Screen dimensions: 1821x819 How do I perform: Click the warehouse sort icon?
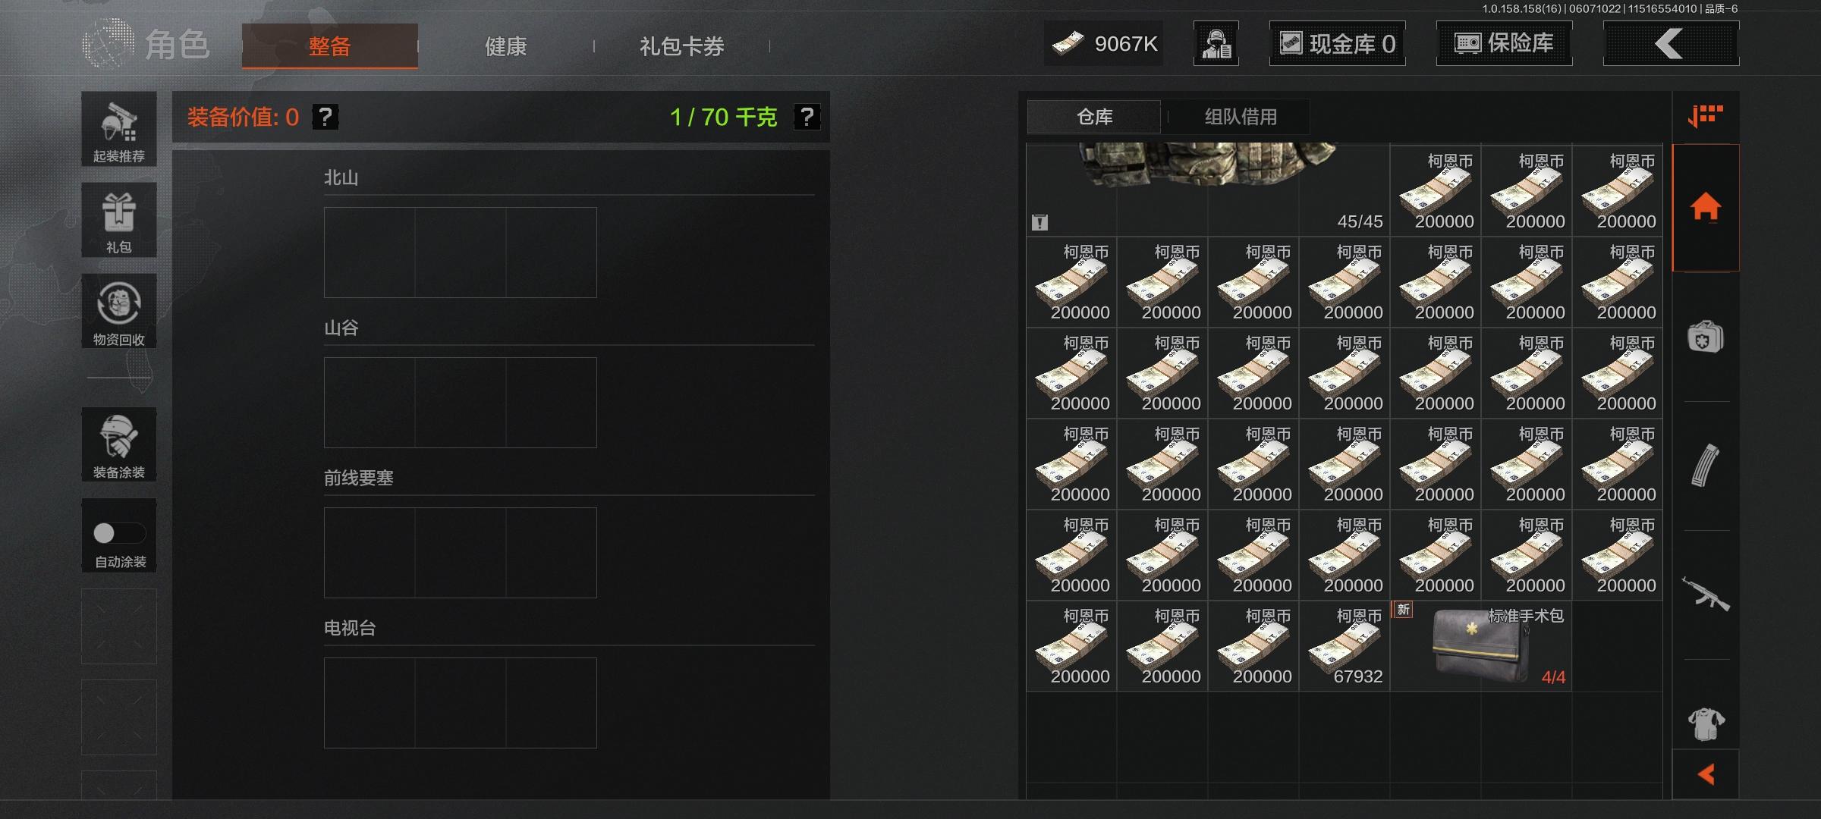pyautogui.click(x=1706, y=117)
